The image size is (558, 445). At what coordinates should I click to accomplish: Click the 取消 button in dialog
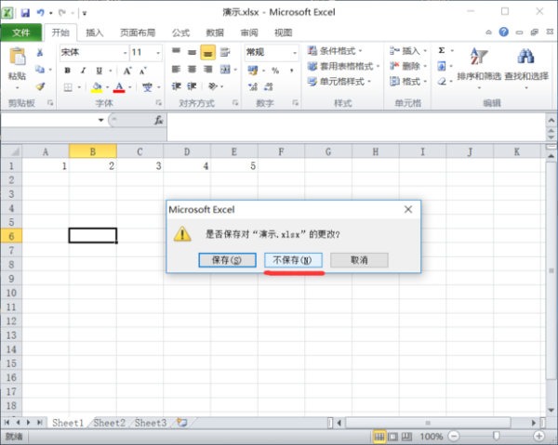pyautogui.click(x=359, y=260)
